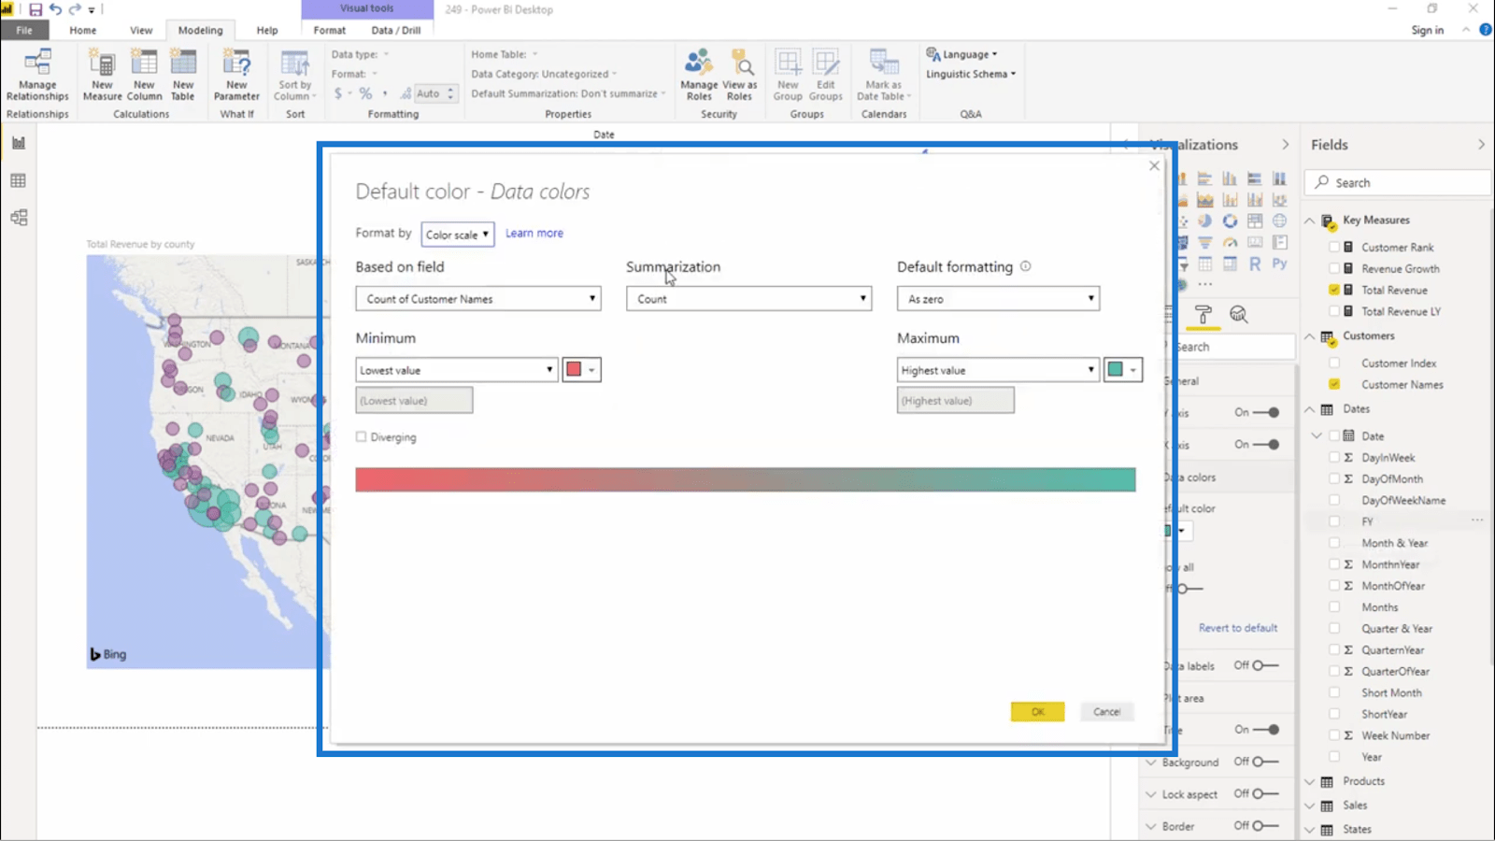Open the Maximum Highest value dropdown

coord(998,370)
